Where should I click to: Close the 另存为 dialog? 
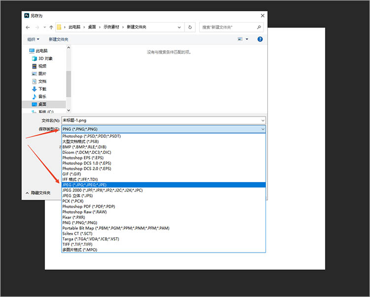click(x=262, y=16)
